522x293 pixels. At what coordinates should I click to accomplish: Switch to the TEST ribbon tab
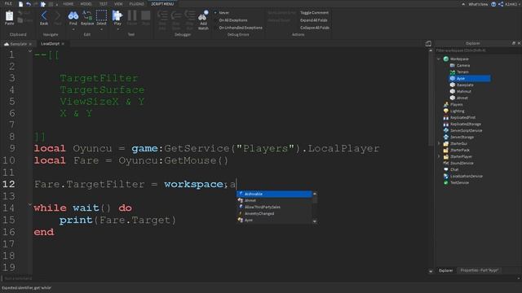point(104,4)
